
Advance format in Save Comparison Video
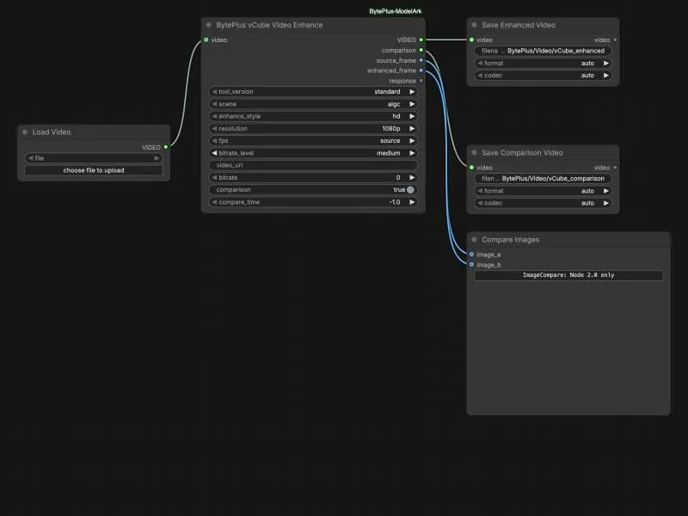(x=606, y=191)
